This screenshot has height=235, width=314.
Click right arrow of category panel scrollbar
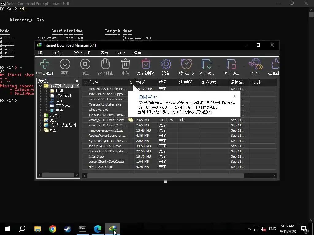coord(77,175)
